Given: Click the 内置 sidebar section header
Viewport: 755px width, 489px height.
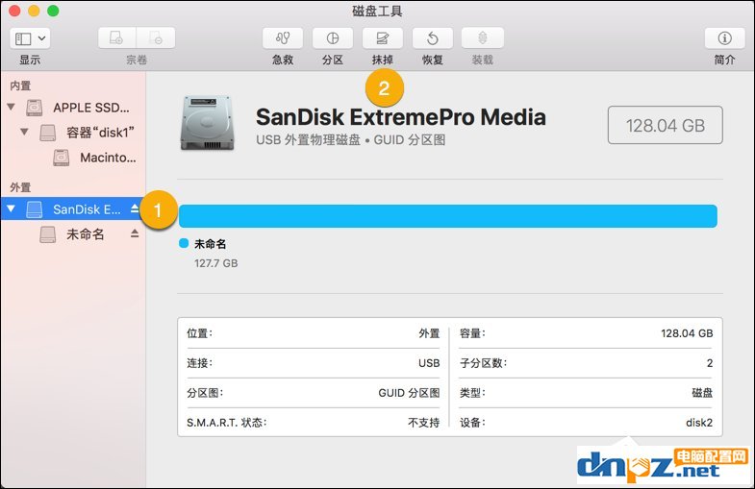Looking at the screenshot, I should click(20, 86).
